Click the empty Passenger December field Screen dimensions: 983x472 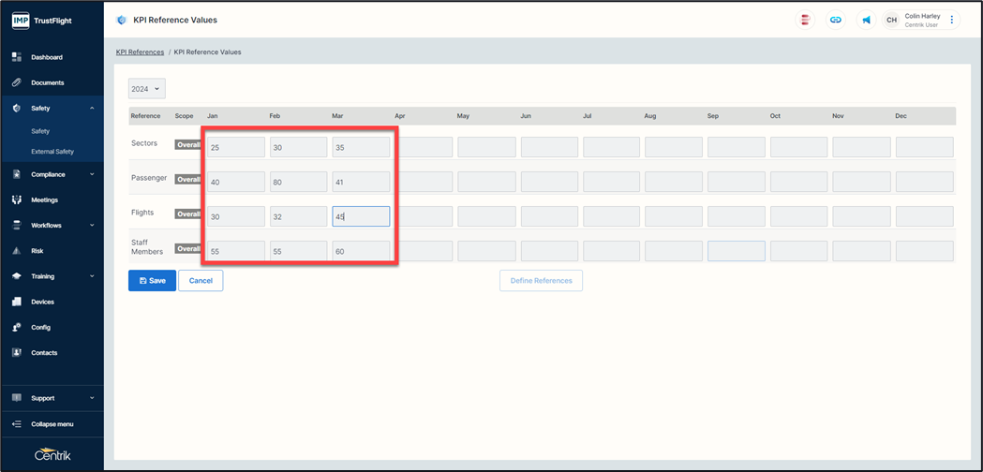[925, 182]
